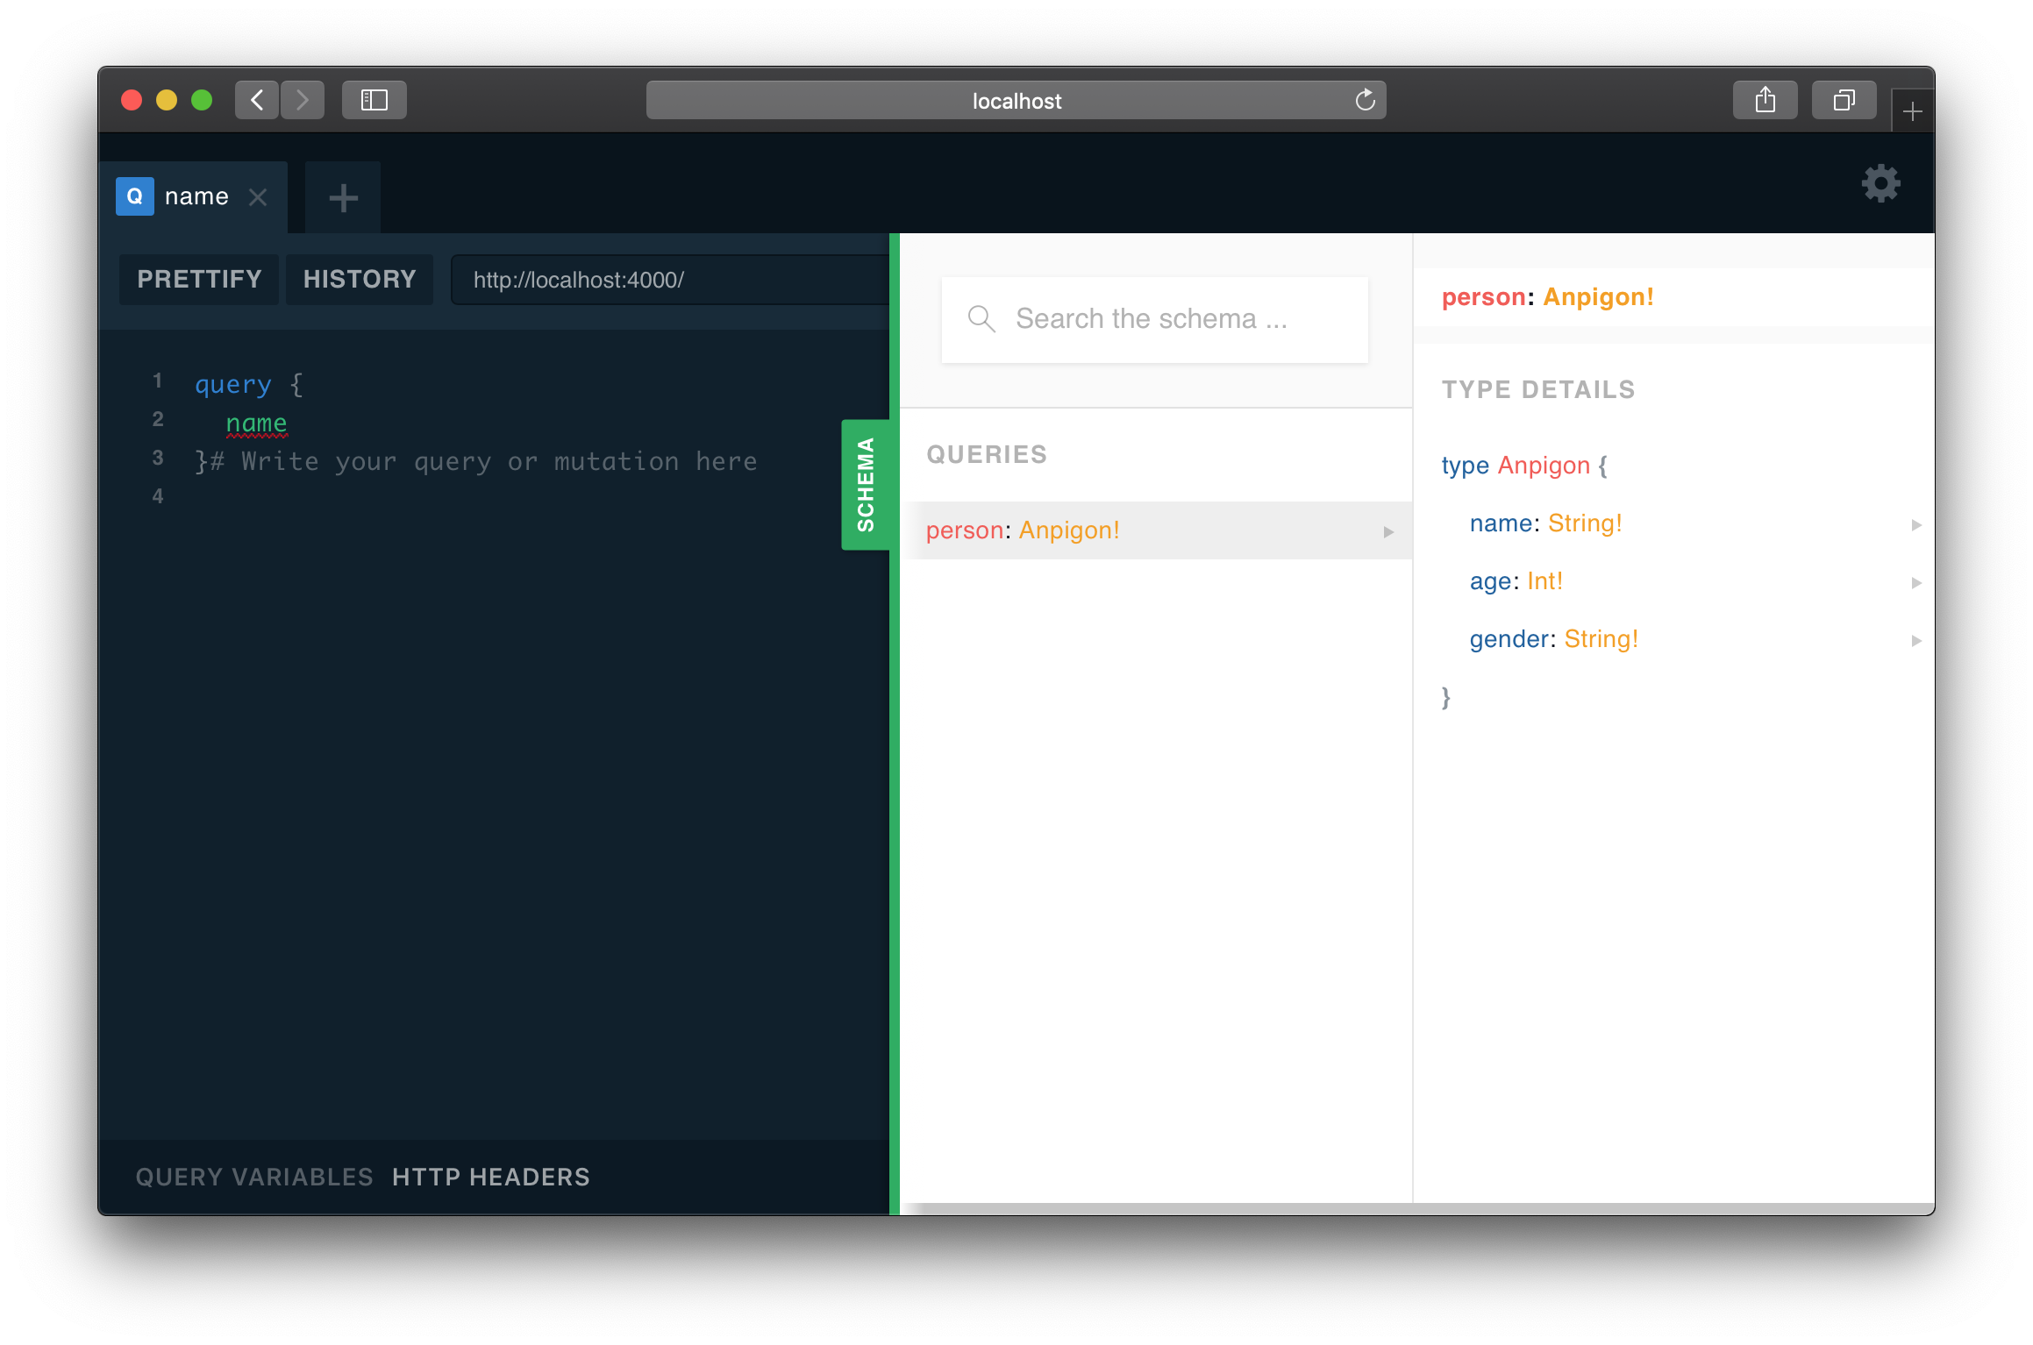
Task: Toggle the Safari sidebar icon
Action: pyautogui.click(x=374, y=100)
